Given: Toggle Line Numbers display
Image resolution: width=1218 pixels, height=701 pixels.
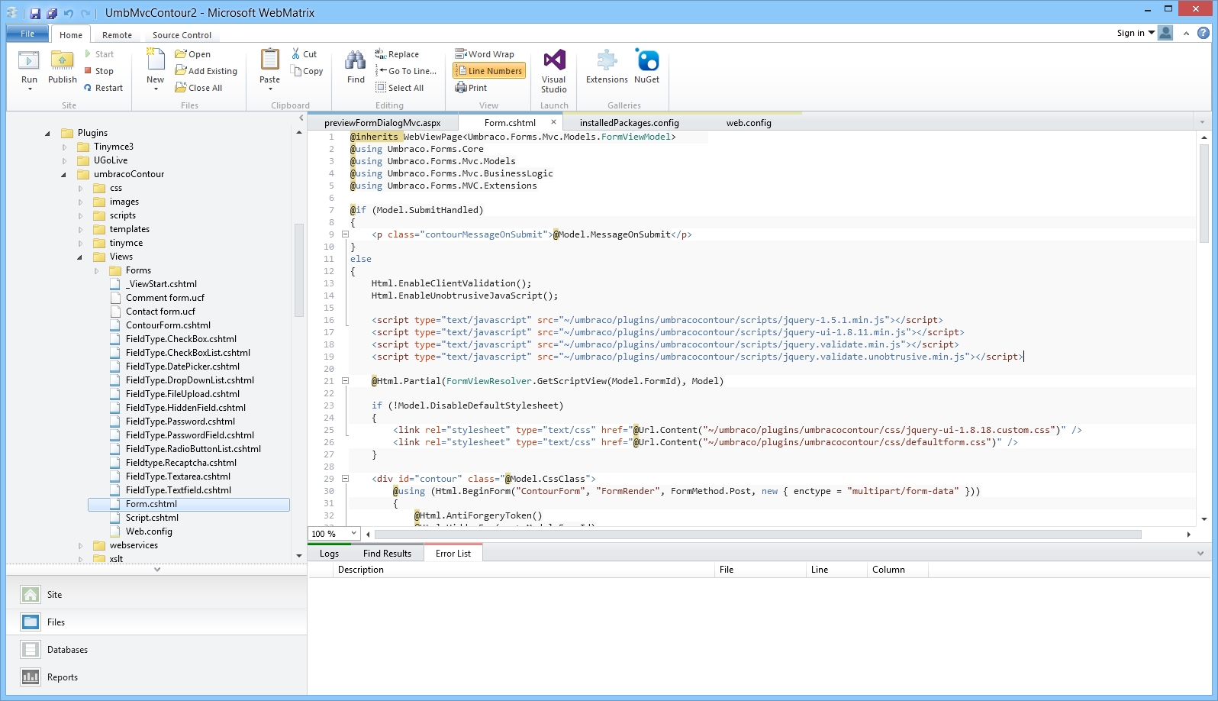Looking at the screenshot, I should coord(488,71).
